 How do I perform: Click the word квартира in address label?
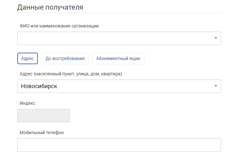coord(112,74)
